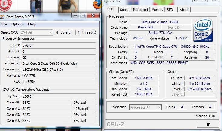Screen dimensions: 222x131
Task: Click the Frequency field showing 1603.64MHz
Action: click(59, 70)
